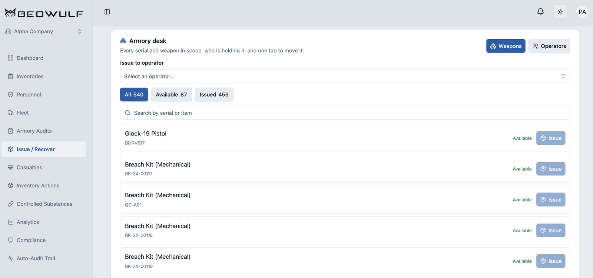This screenshot has height=278, width=593.
Task: Click the Available status for BHRV817
Action: 522,138
